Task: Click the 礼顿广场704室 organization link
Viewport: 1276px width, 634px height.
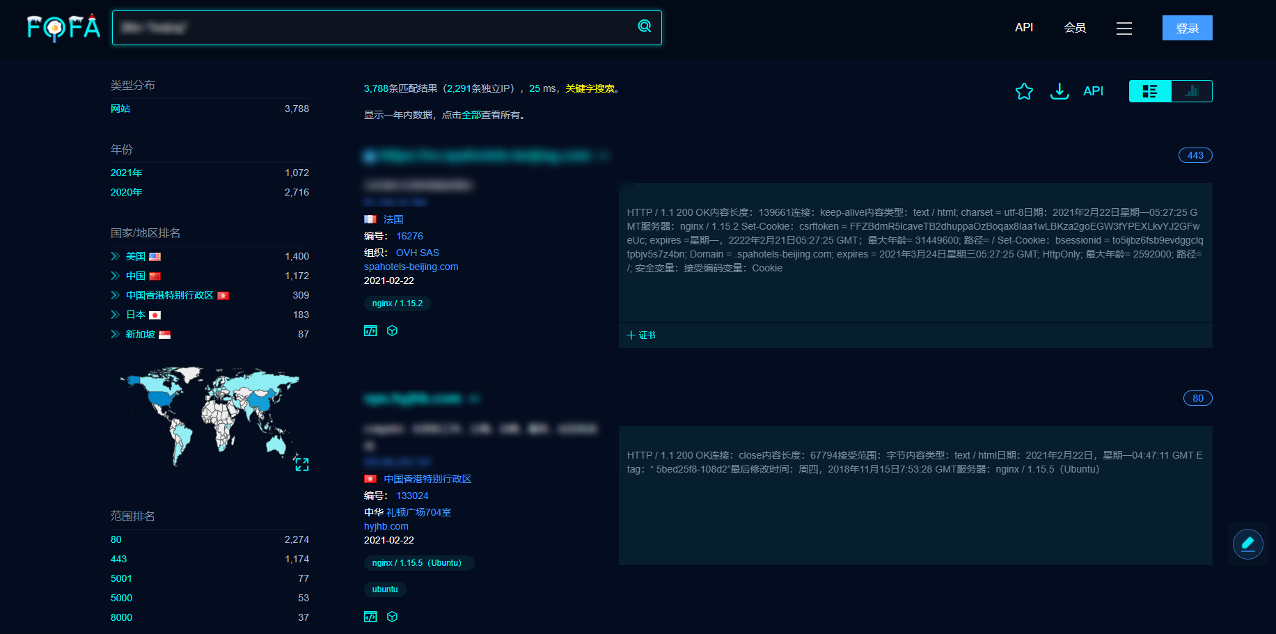Action: 418,512
